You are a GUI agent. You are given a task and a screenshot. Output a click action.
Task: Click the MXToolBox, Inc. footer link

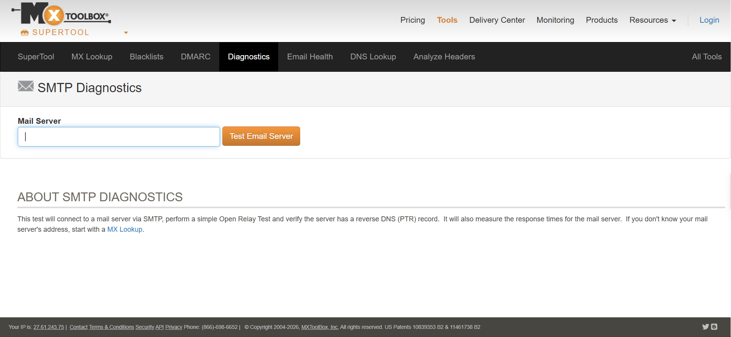(x=320, y=327)
